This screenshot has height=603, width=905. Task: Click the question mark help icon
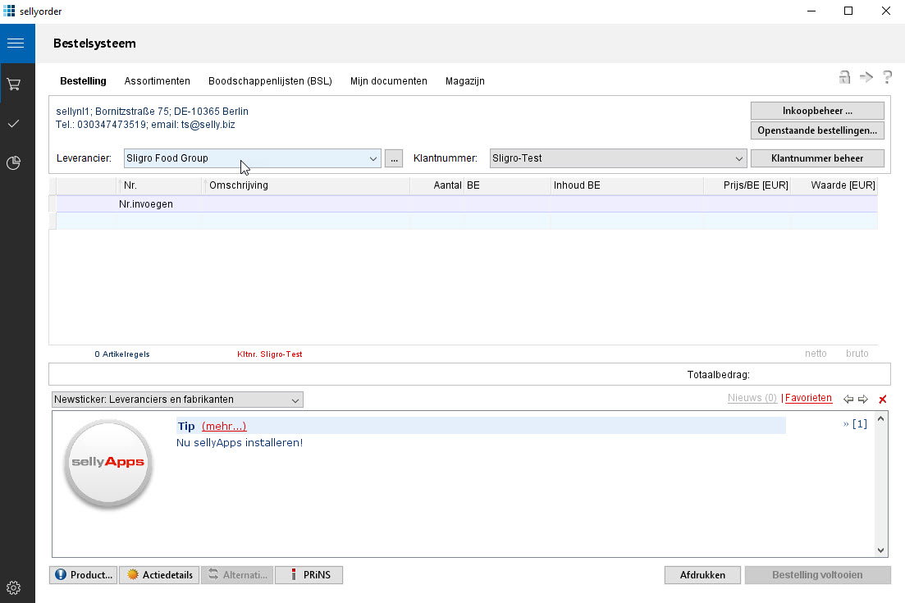(x=887, y=77)
